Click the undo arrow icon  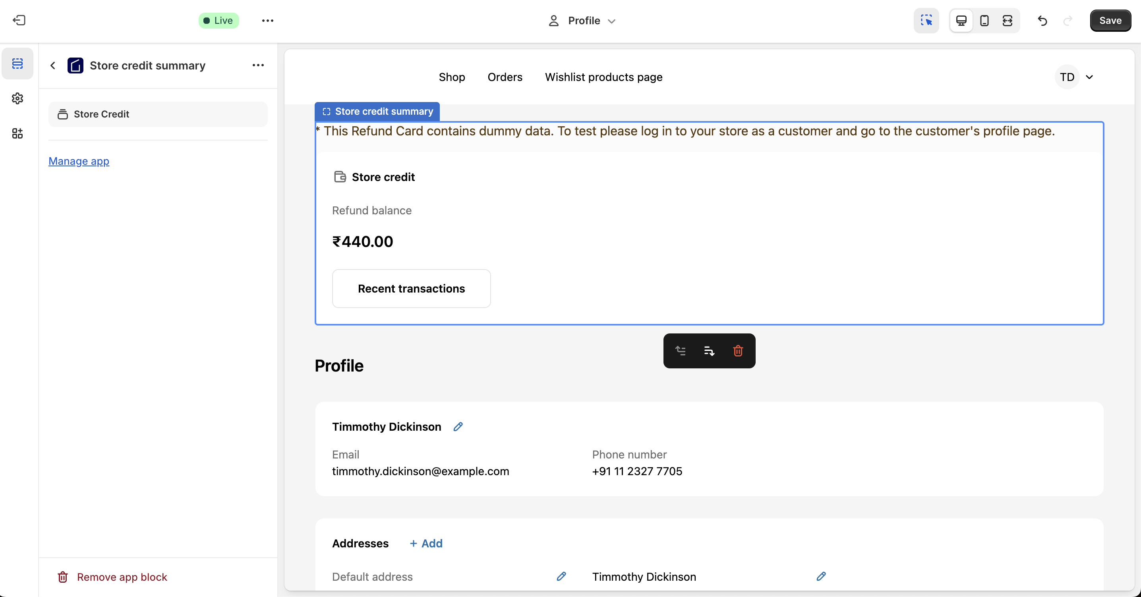pyautogui.click(x=1042, y=20)
